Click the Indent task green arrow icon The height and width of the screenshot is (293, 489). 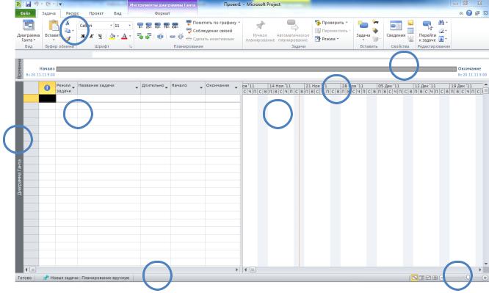click(148, 37)
